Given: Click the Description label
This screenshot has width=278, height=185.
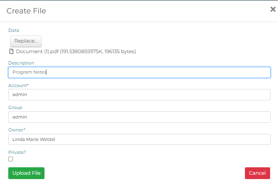Looking at the screenshot, I should pos(21,63).
